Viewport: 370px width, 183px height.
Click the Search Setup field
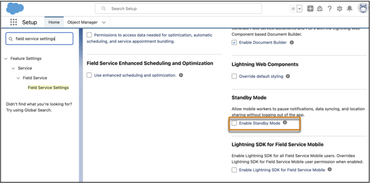[x=178, y=9]
